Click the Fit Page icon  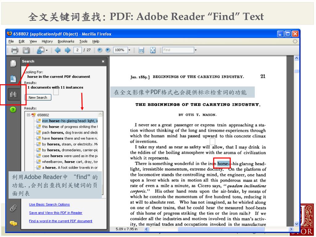point(153,50)
